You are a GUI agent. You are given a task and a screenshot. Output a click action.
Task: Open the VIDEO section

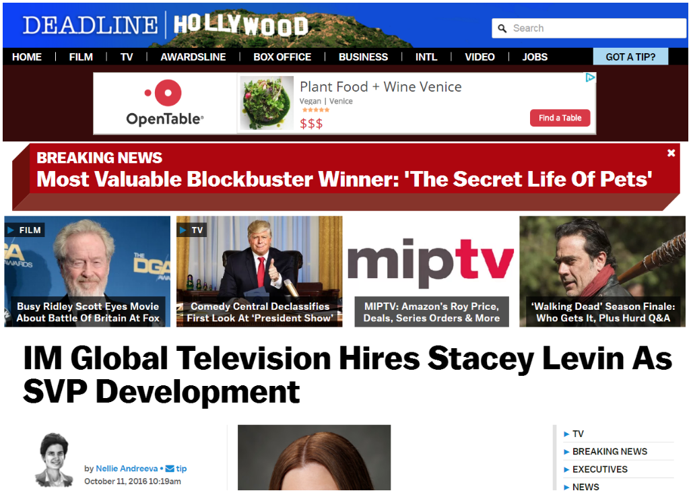[x=480, y=57]
